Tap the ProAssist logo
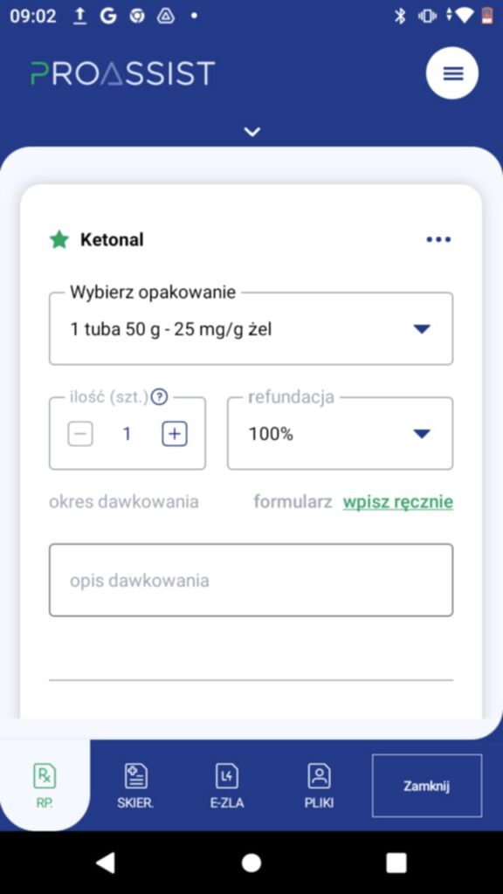Screen dimensions: 503x894 click(x=122, y=73)
